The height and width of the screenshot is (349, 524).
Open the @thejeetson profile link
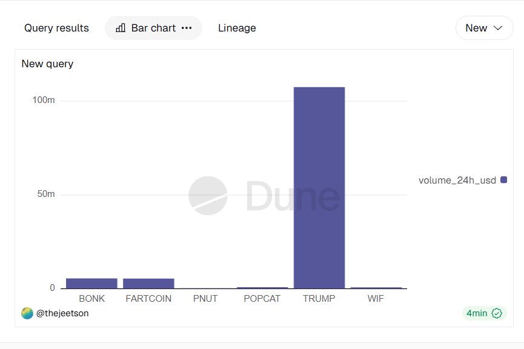[x=62, y=313]
